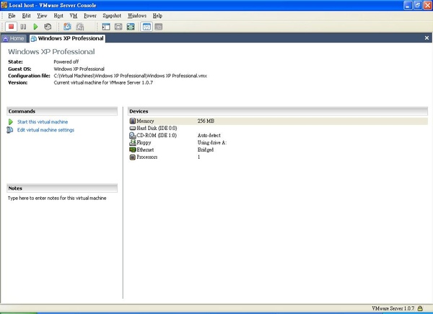Click the Processors label text

pyautogui.click(x=147, y=157)
